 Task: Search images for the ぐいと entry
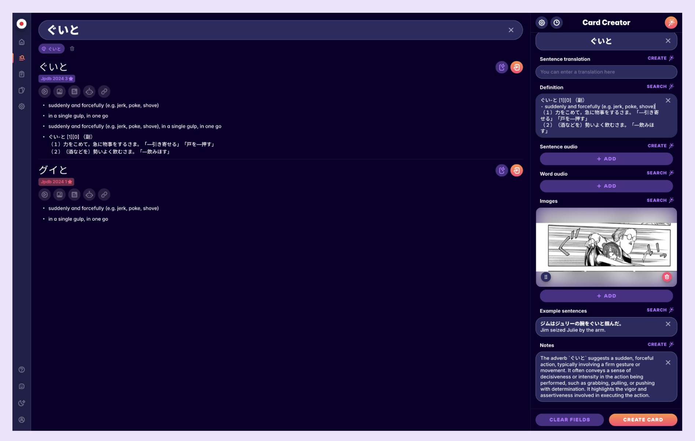59,92
